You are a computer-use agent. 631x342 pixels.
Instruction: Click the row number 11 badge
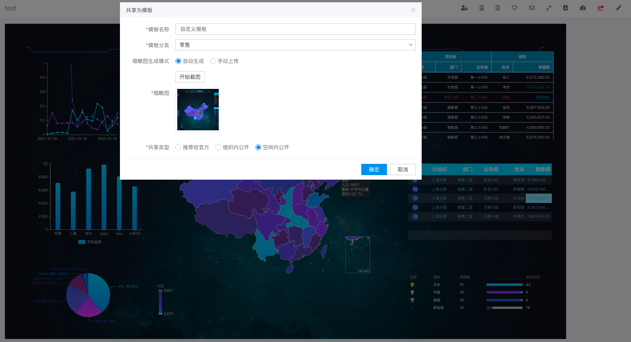pyautogui.click(x=415, y=198)
